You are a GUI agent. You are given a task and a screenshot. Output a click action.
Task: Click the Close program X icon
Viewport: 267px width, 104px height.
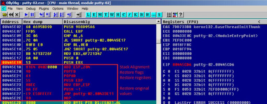(16, 15)
